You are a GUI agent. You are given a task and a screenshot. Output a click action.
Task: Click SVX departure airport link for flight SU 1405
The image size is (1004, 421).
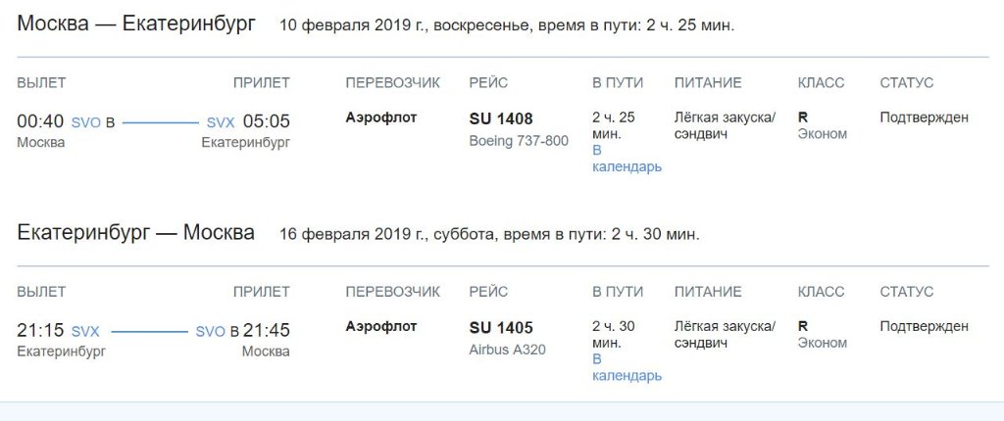pos(85,332)
